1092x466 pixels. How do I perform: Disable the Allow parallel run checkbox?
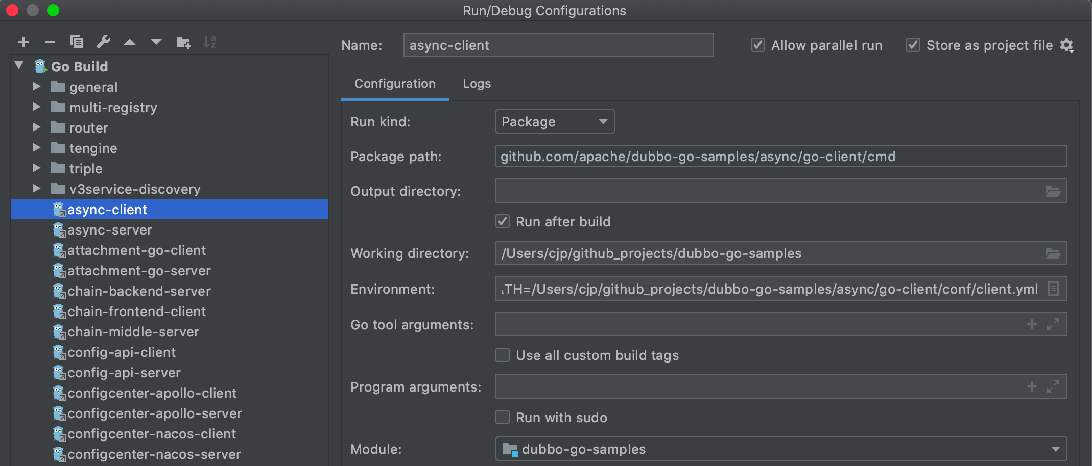[758, 45]
